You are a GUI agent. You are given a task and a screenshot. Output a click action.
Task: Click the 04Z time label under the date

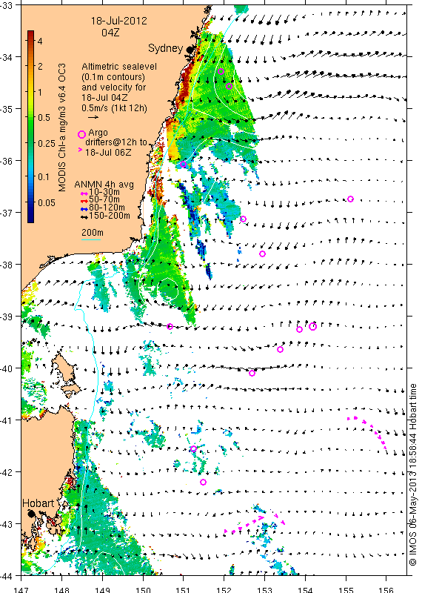click(x=111, y=33)
